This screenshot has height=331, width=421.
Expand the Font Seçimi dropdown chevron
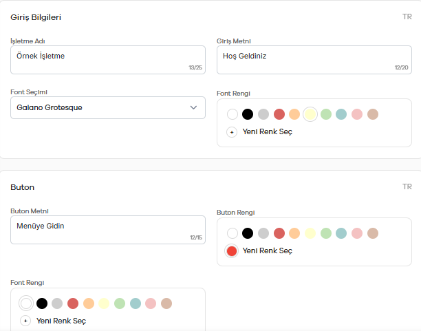tap(193, 107)
